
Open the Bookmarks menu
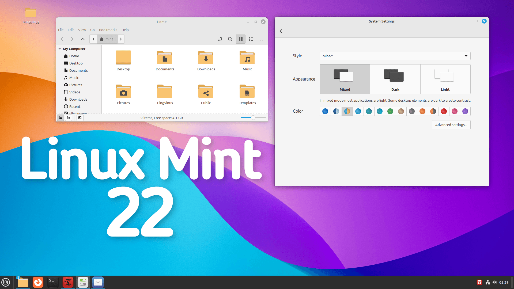click(x=108, y=30)
